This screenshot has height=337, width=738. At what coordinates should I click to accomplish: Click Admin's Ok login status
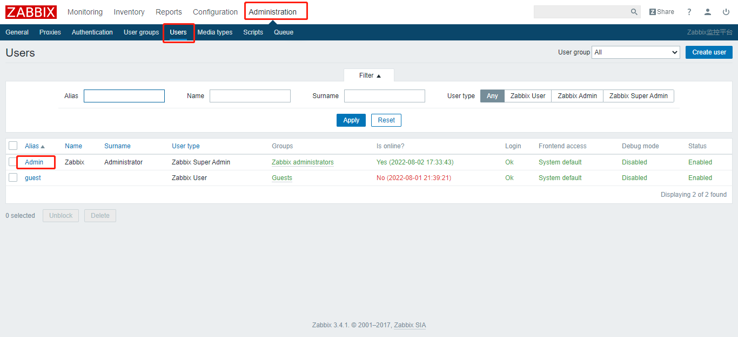(x=509, y=162)
